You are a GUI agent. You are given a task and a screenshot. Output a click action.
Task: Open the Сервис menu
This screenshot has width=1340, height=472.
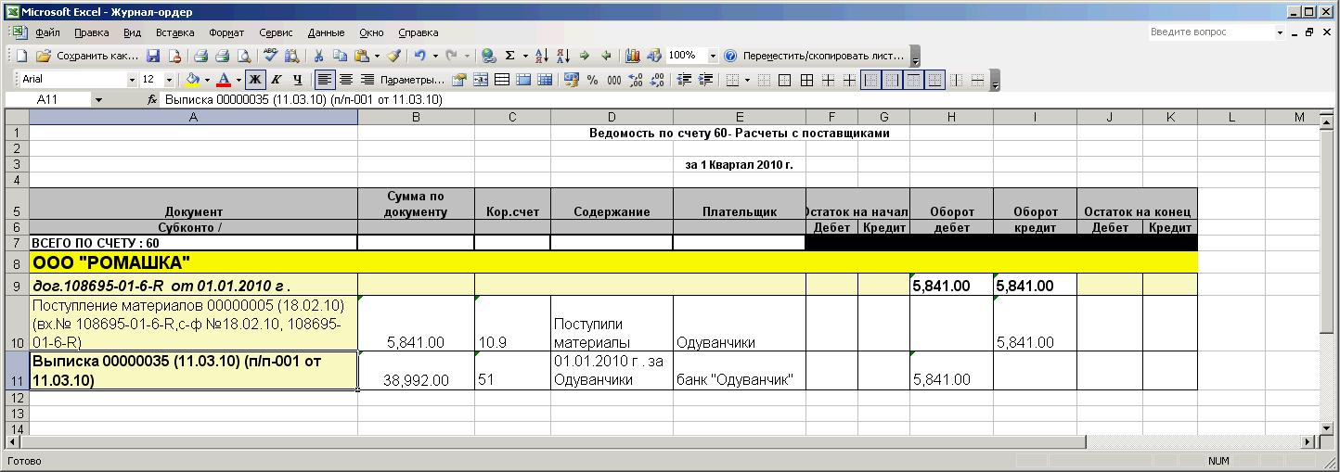(277, 32)
